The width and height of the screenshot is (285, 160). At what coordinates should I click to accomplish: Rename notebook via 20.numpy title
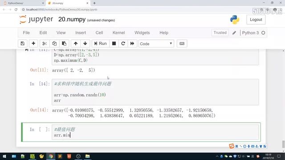[x=72, y=20]
